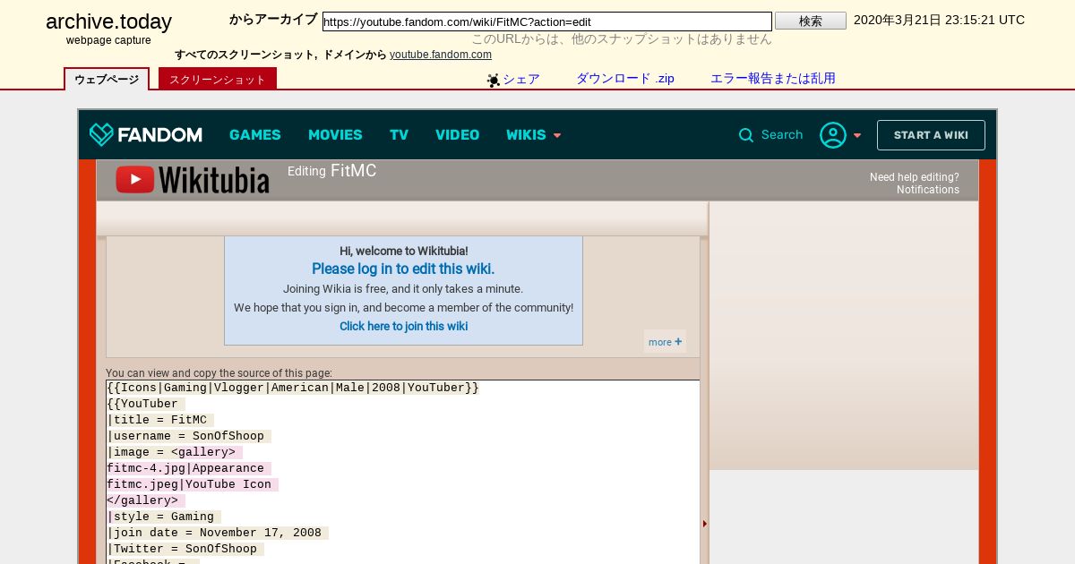
Task: Click here to join this wiki link
Action: (x=403, y=326)
